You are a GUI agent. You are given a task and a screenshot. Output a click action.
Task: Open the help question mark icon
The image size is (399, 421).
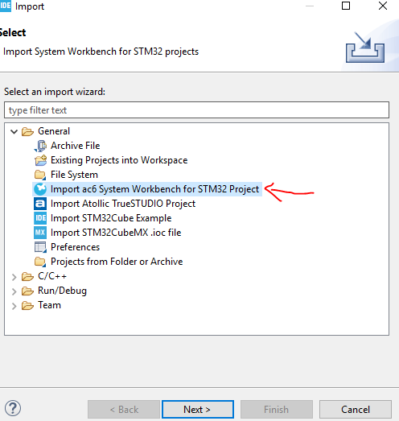click(13, 408)
